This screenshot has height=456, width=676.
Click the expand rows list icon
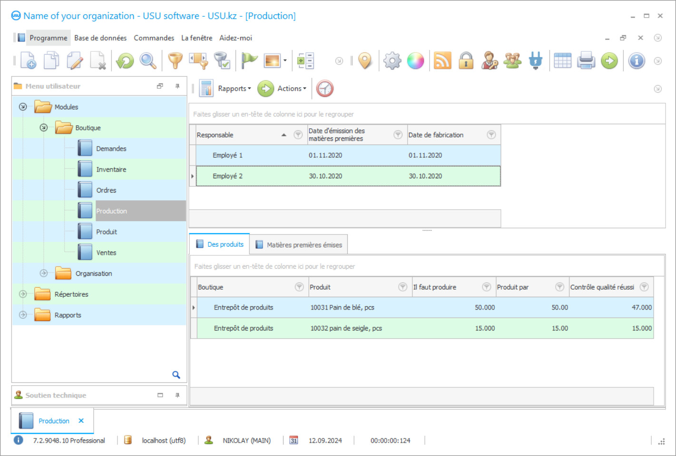pos(305,60)
